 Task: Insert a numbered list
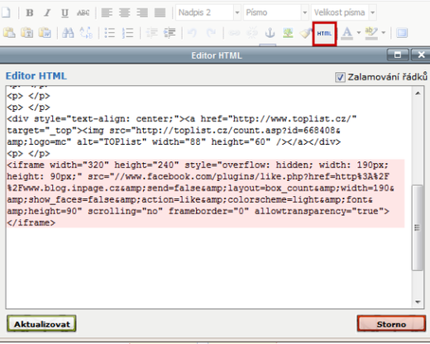click(127, 33)
